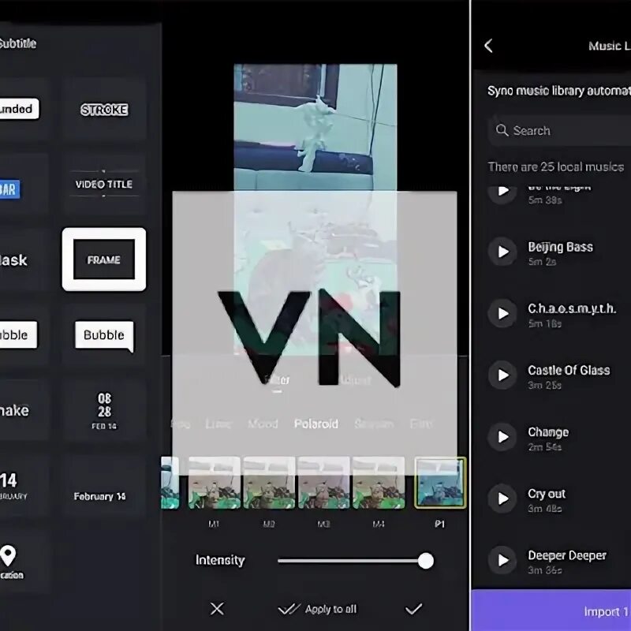Select the Castle Of Glass title
The height and width of the screenshot is (631, 631).
(x=569, y=370)
